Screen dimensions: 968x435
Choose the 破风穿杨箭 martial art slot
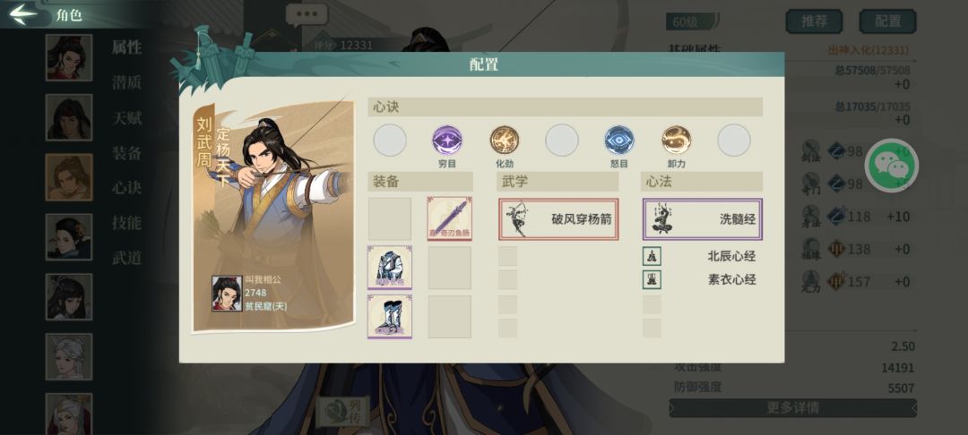click(558, 218)
